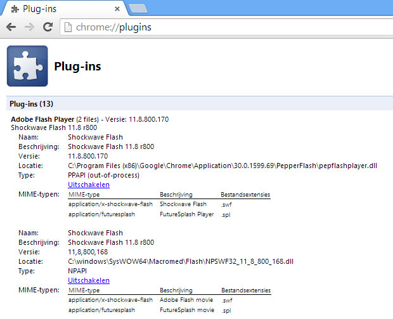The image size is (393, 319).
Task: Click the Adobe Flash movie description cell
Action: [x=186, y=300]
